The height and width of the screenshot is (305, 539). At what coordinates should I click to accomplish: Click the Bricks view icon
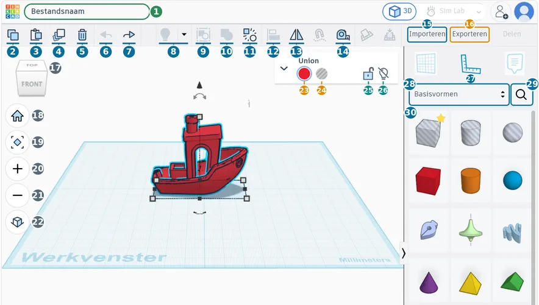366,35
